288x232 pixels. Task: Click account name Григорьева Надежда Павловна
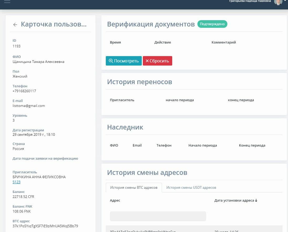pos(250,1)
